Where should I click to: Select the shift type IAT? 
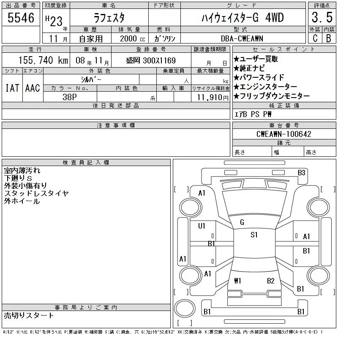[12, 88]
